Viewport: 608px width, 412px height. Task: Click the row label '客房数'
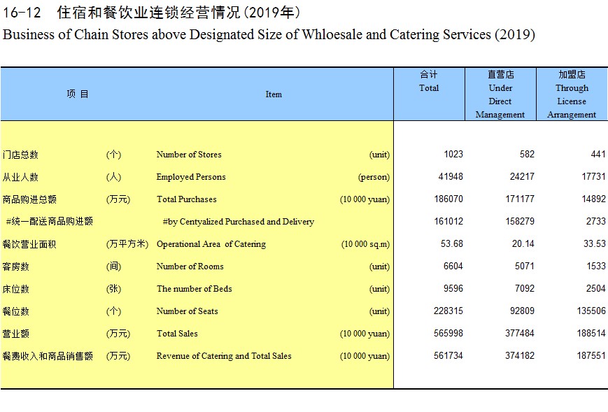pos(15,267)
